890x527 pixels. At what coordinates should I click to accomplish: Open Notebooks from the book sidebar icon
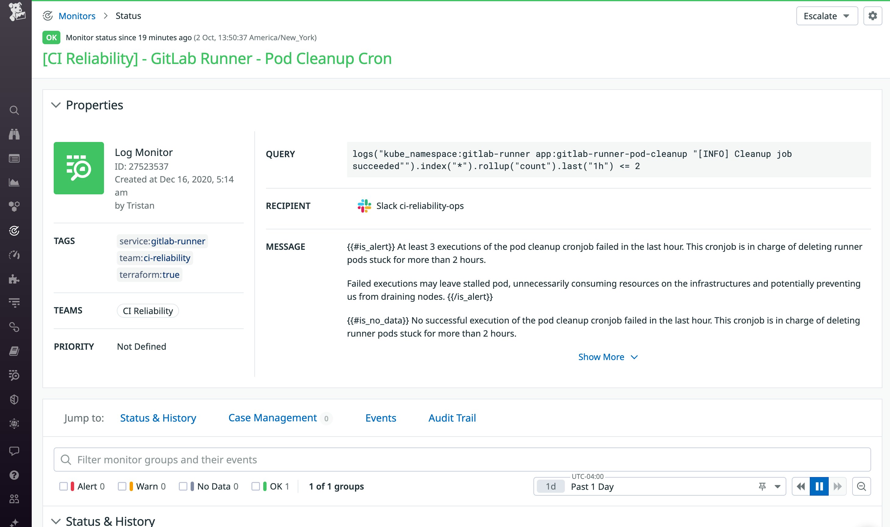pos(15,351)
